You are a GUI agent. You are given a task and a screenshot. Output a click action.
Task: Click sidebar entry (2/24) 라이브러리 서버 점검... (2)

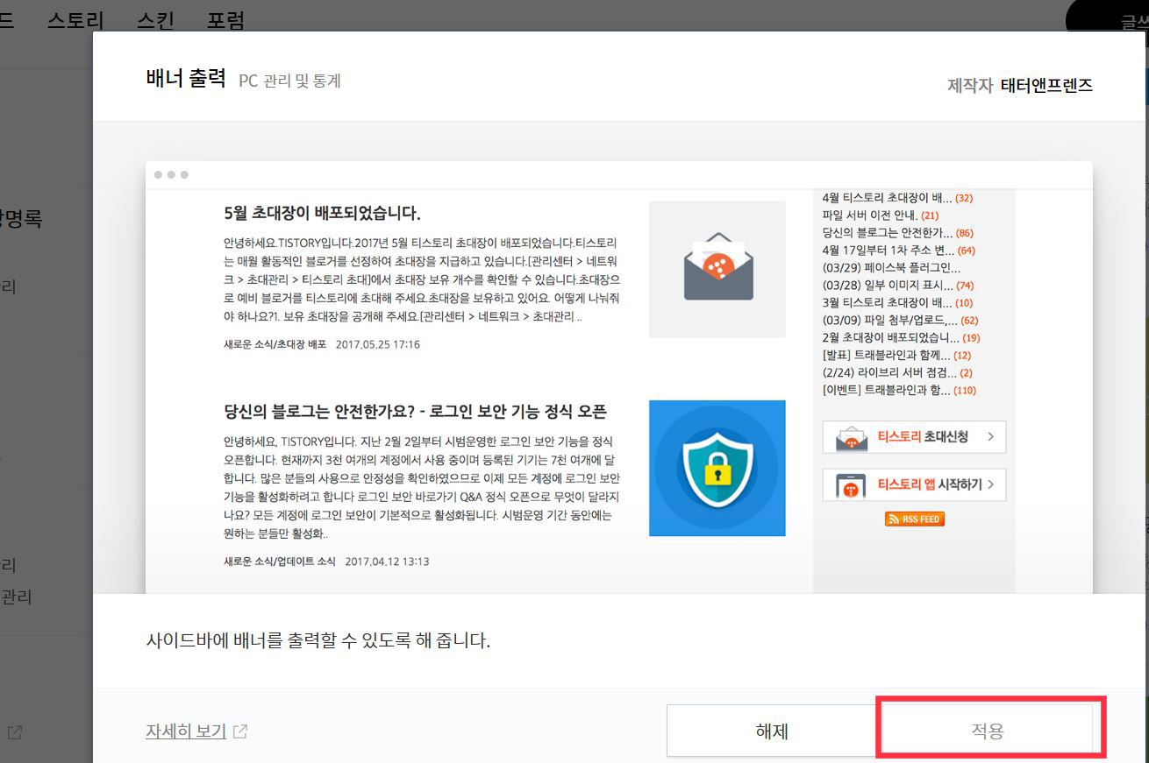(x=897, y=372)
